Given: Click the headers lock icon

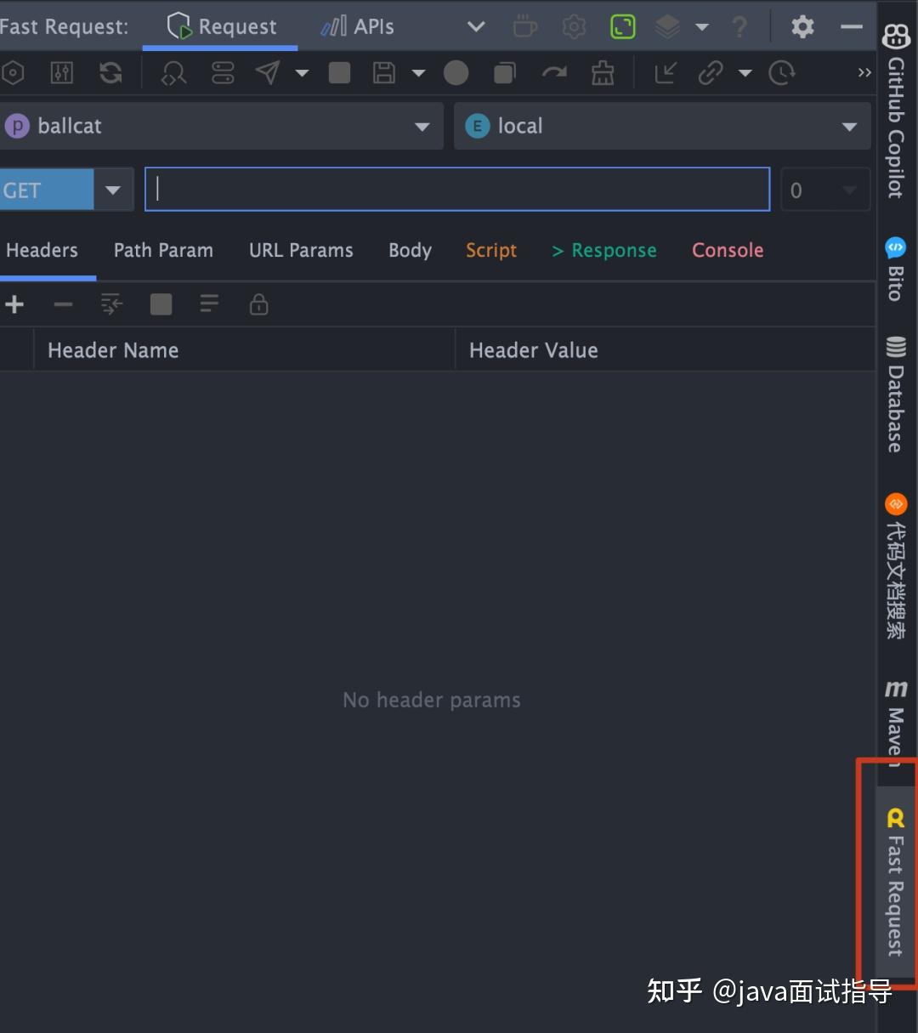Looking at the screenshot, I should 259,304.
